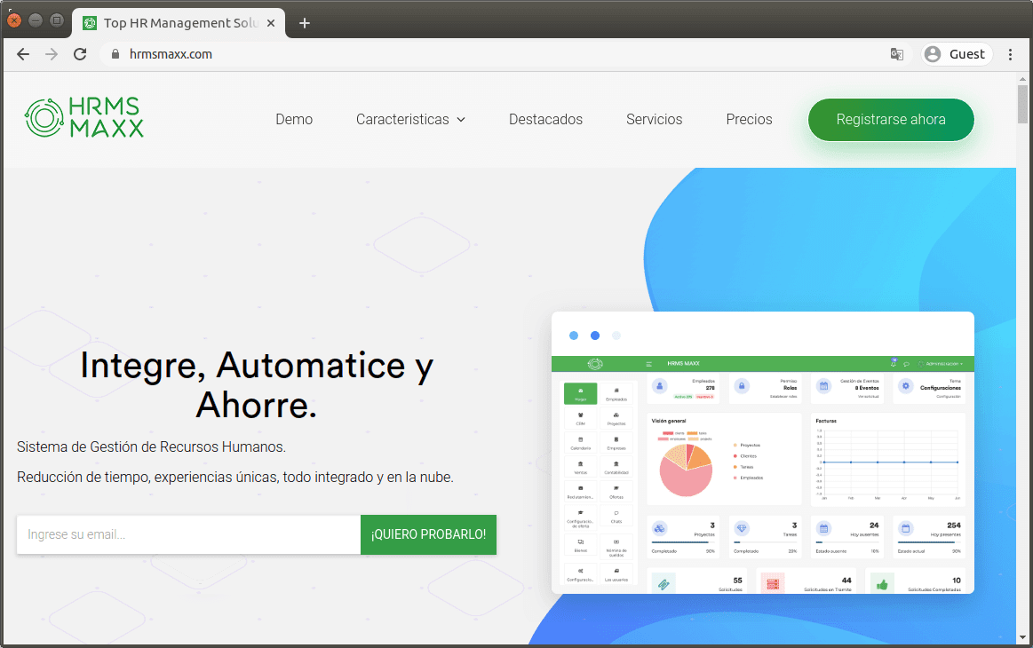Go back with the browser arrow

pos(23,54)
